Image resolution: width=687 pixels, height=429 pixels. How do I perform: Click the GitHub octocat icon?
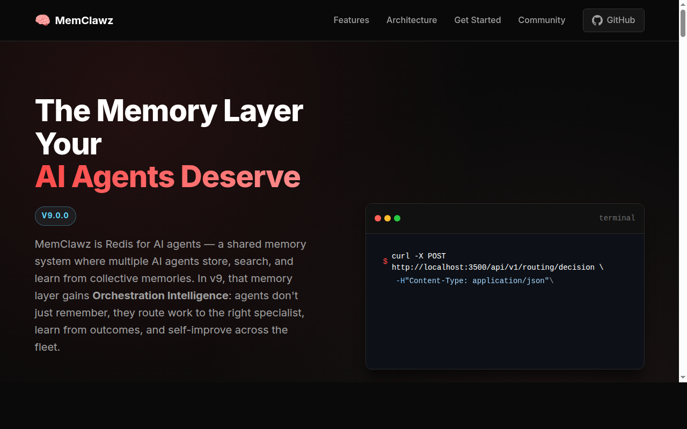coord(597,20)
